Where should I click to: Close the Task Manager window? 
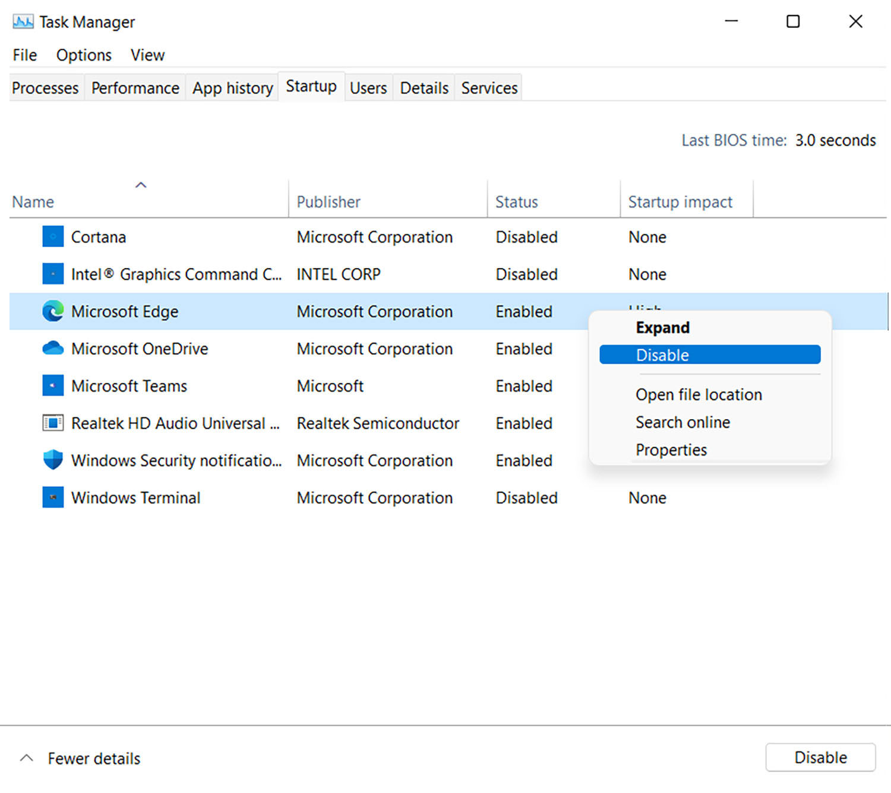pos(855,21)
